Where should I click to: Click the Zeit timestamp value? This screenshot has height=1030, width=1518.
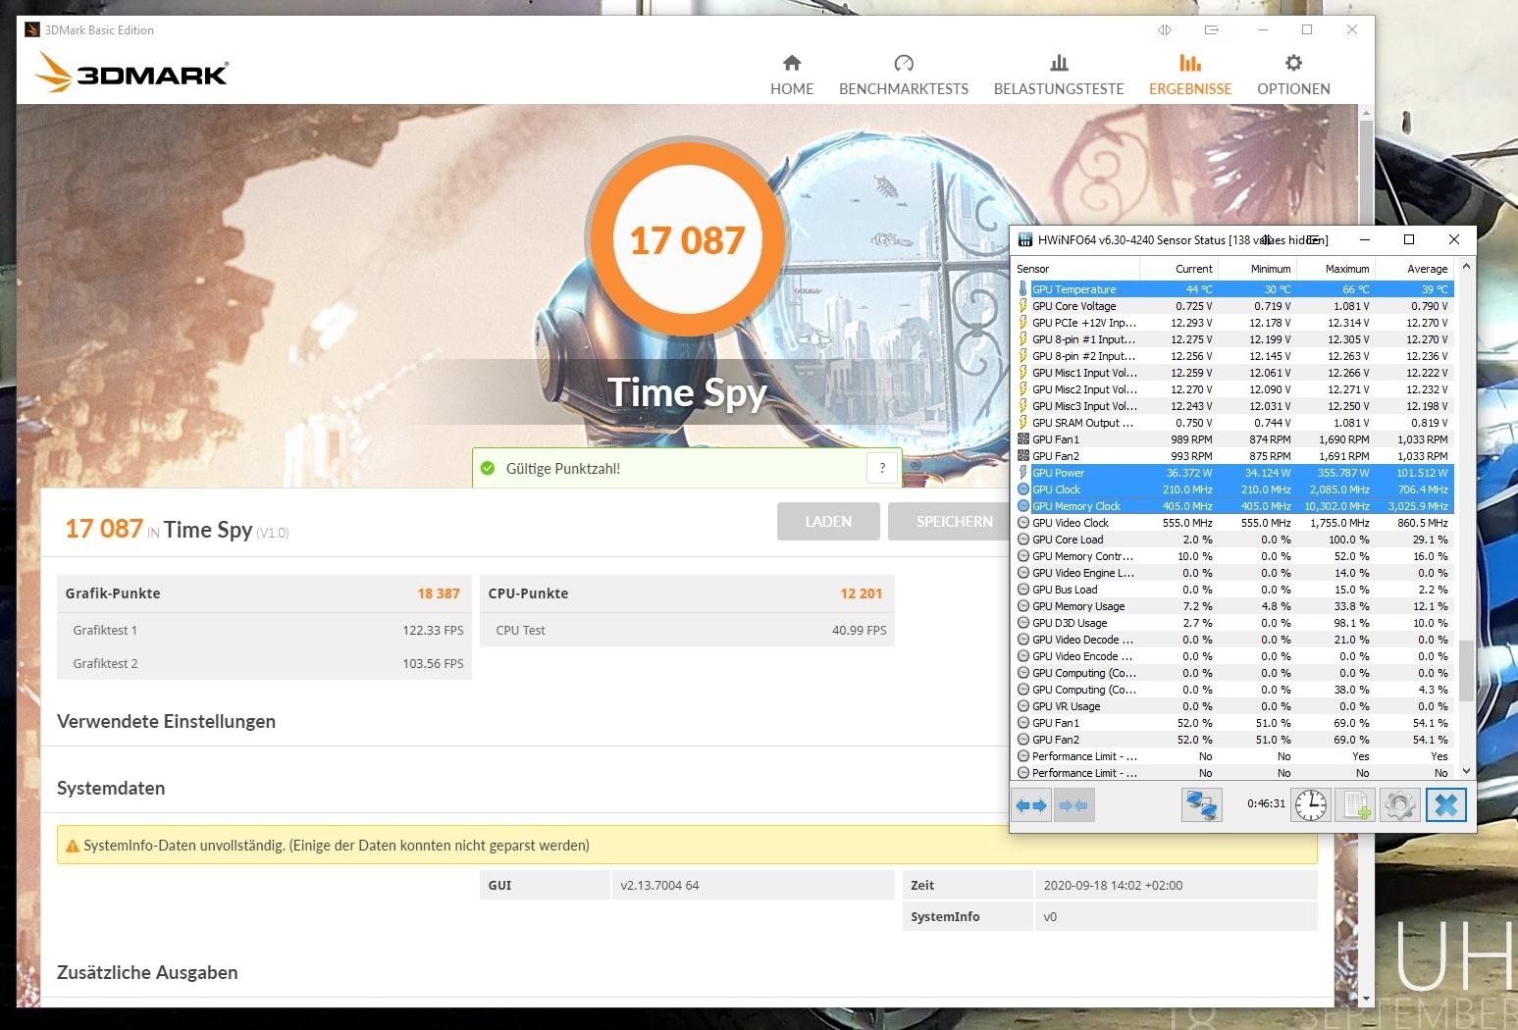[1113, 885]
